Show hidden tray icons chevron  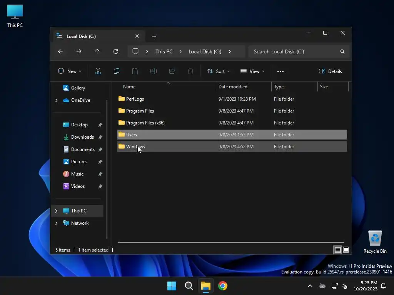310,286
